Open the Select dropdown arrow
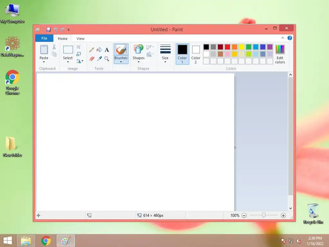The width and height of the screenshot is (329, 247). pos(68,62)
